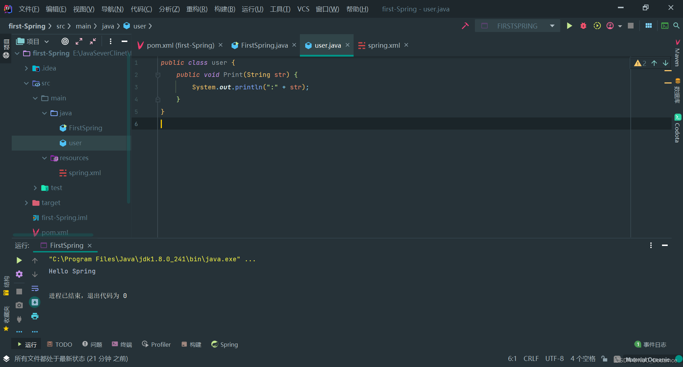The height and width of the screenshot is (367, 683).
Task: Run FIRSTSPRING with green play button
Action: (569, 26)
